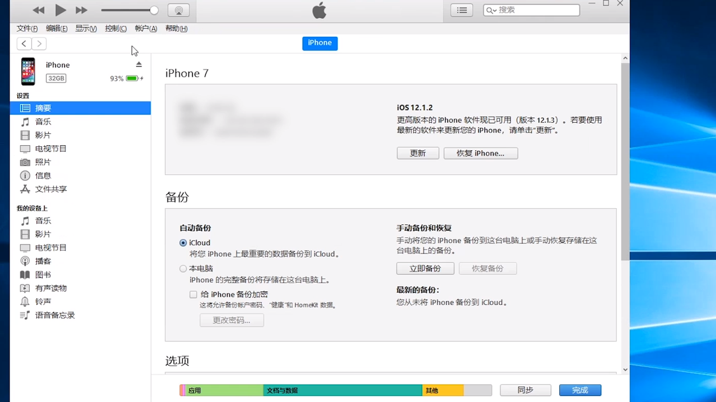Click the 搜索 search field
The image size is (716, 402).
click(x=531, y=10)
